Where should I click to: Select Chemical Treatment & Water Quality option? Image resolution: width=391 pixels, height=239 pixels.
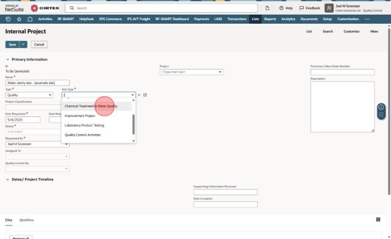[97, 106]
